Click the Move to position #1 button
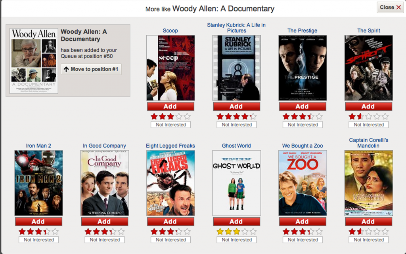The height and width of the screenshot is (254, 406). click(91, 69)
